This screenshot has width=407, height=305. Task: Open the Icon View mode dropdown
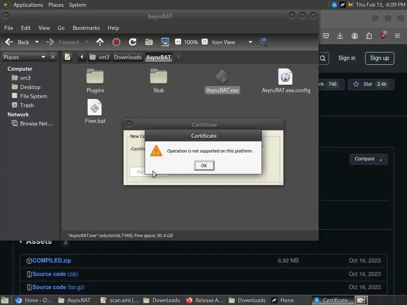(x=232, y=42)
